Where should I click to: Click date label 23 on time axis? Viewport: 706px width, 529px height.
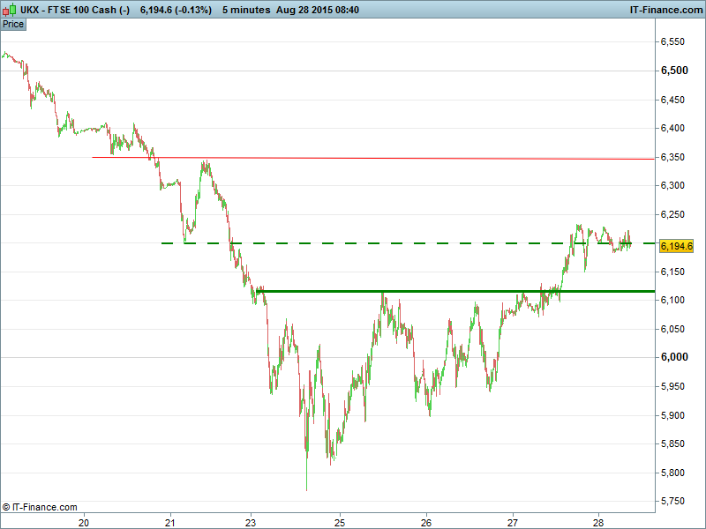click(252, 521)
